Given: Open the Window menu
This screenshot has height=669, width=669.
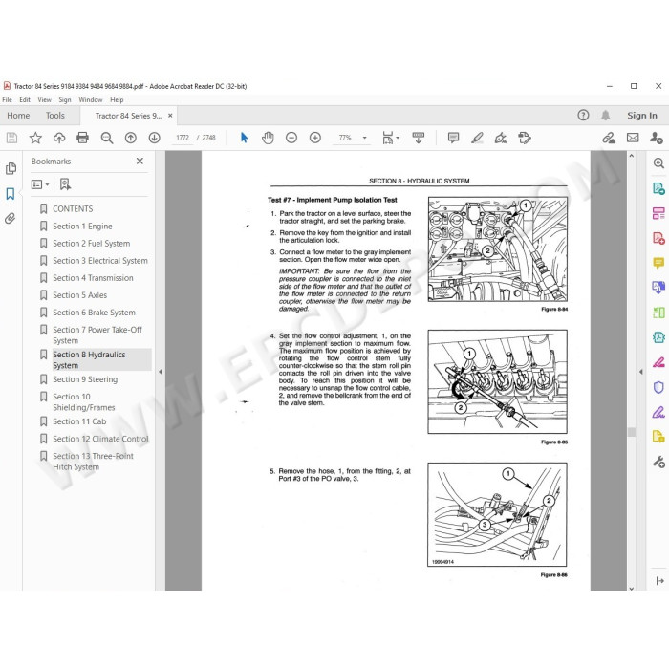Looking at the screenshot, I should [x=91, y=99].
